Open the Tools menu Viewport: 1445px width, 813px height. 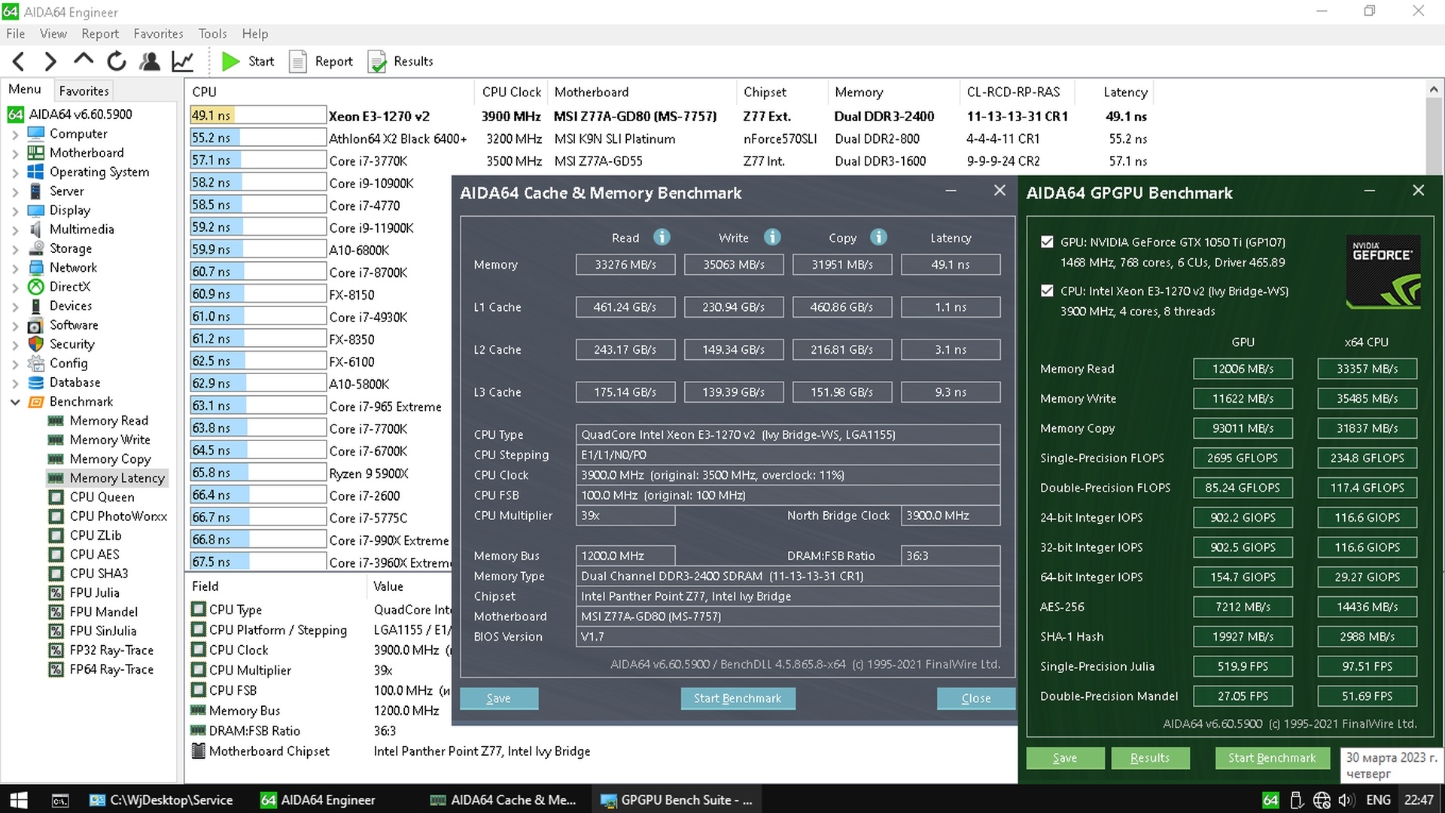(212, 34)
